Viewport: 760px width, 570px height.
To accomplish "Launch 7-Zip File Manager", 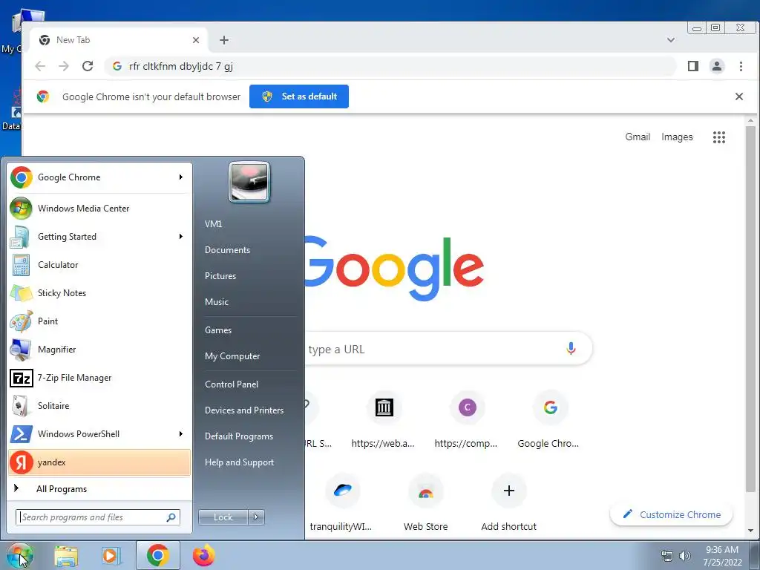I will (x=99, y=378).
